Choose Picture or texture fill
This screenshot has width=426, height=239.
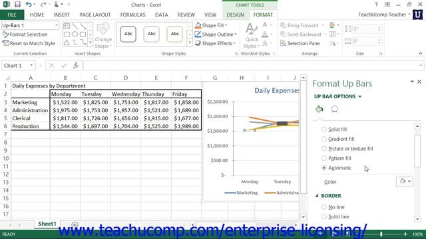[x=324, y=149]
